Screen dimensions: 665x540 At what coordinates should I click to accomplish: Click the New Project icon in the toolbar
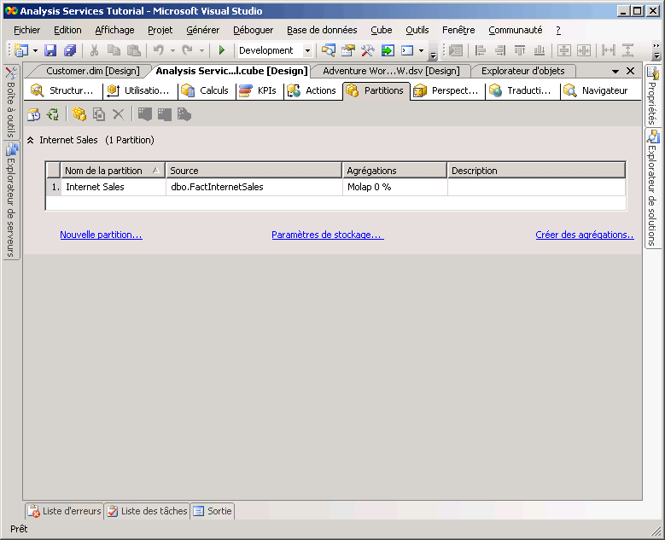(x=21, y=50)
